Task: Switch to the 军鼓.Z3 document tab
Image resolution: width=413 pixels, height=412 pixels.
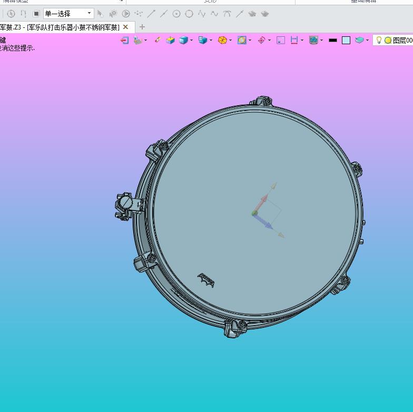Action: point(60,27)
